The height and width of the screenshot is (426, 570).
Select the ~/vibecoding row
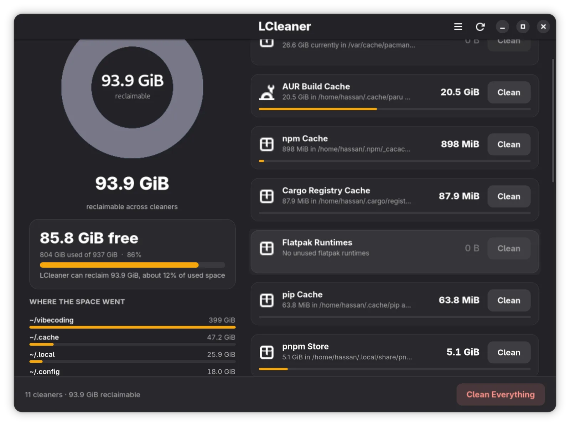click(132, 322)
